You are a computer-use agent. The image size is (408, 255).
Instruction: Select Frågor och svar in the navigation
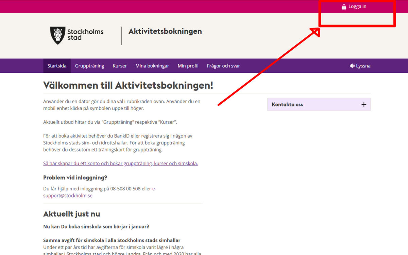(x=223, y=66)
